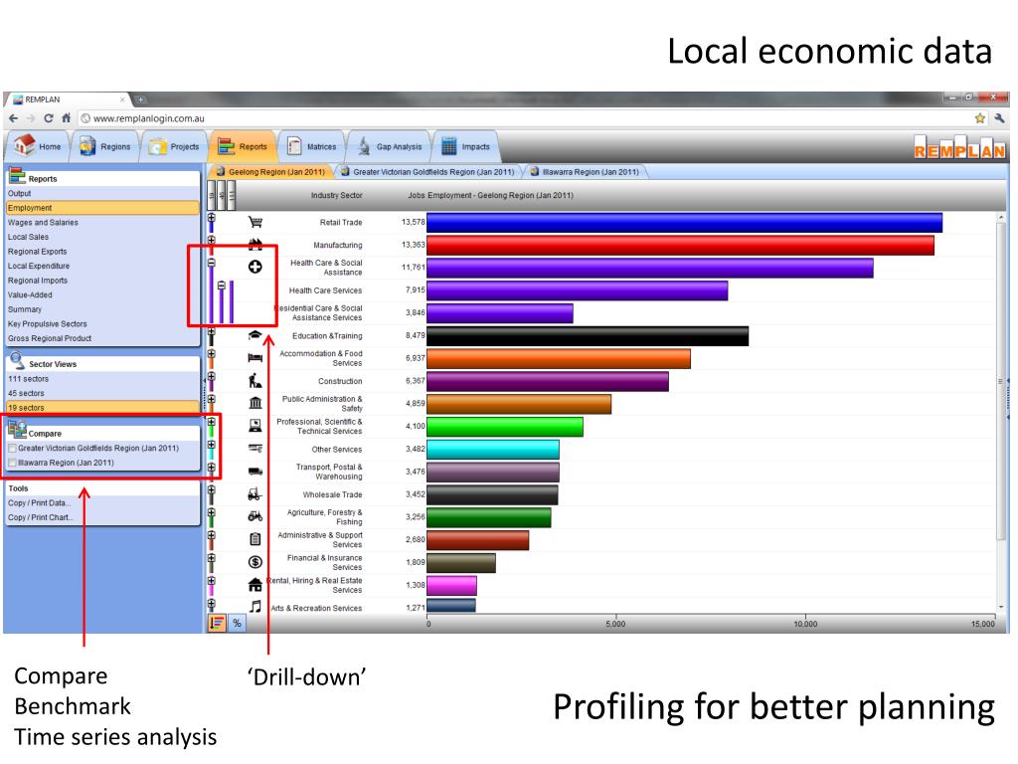This screenshot has height=764, width=1018.
Task: Click the Rental house icon
Action: [x=255, y=585]
